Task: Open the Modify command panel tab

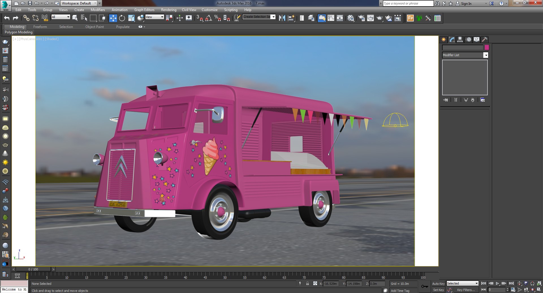Action: click(452, 40)
